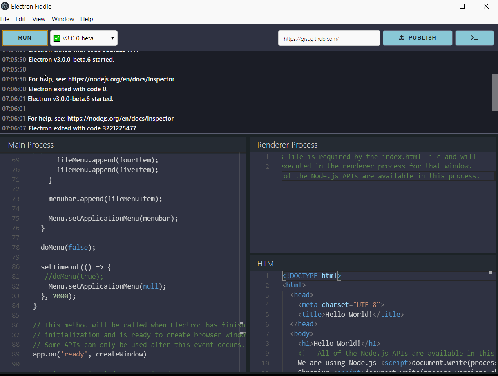Click the nodejs.org inspector URL at 07:06:01
498x376 pixels.
121,118
